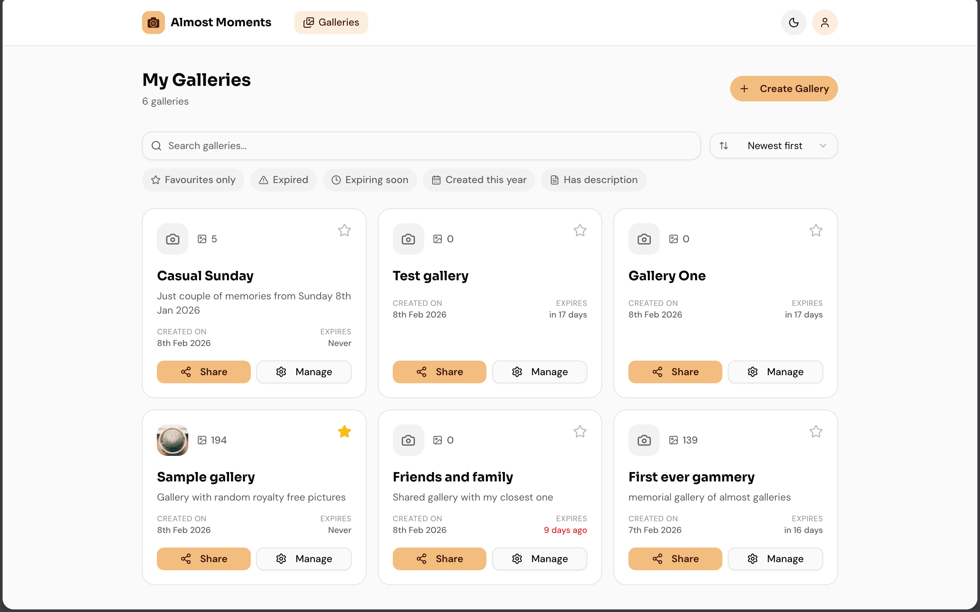Enable the Favourites only filter
980x612 pixels.
pos(193,180)
